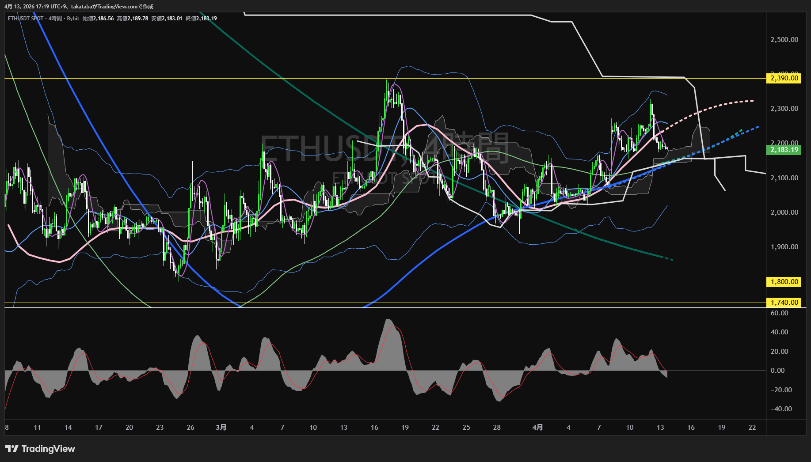Click the −40.00 oscillator scale label
811x462 pixels.
click(781, 409)
